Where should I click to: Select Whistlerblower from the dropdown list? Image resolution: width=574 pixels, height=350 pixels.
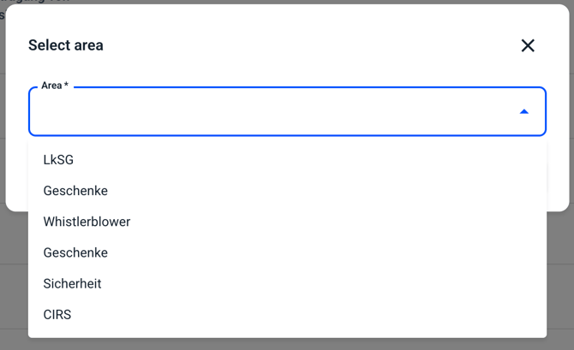click(87, 222)
